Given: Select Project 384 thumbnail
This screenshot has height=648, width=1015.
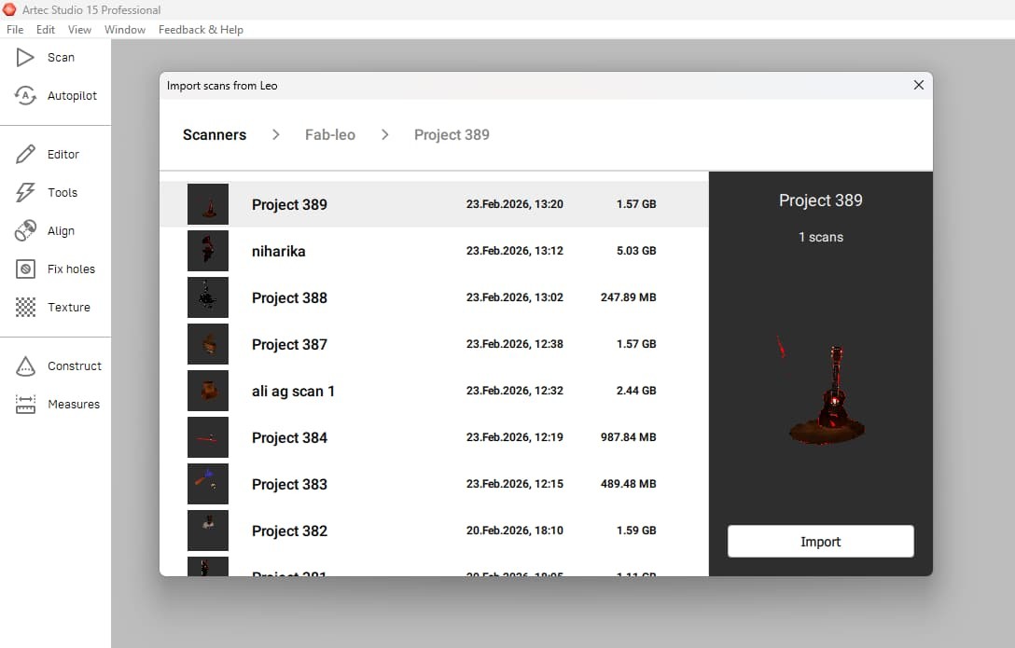Looking at the screenshot, I should click(x=208, y=437).
